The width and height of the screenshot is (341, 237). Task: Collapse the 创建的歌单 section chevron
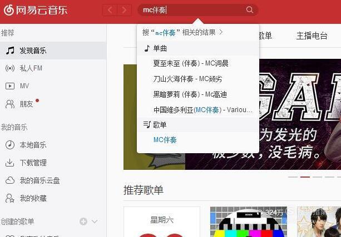95,221
